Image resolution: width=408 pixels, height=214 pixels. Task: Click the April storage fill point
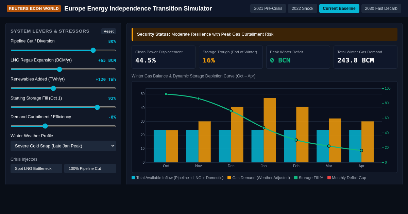361,150
